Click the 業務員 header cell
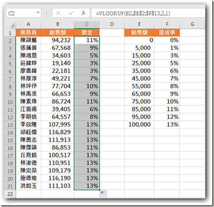This screenshot has width=214, height=207. (28, 33)
